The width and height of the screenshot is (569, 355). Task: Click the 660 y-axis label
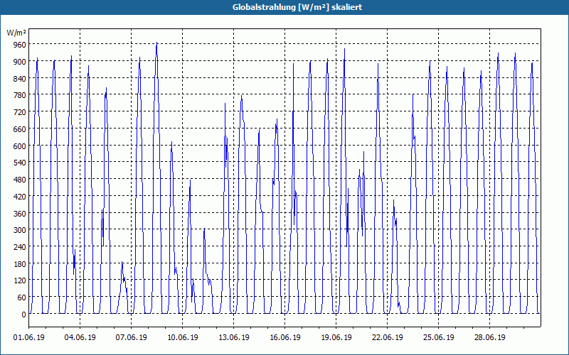(20, 129)
